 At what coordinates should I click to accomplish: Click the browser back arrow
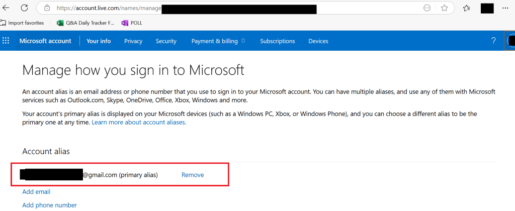tap(6, 8)
